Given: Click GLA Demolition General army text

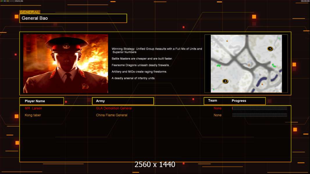Looking at the screenshot, I should pos(114,108).
